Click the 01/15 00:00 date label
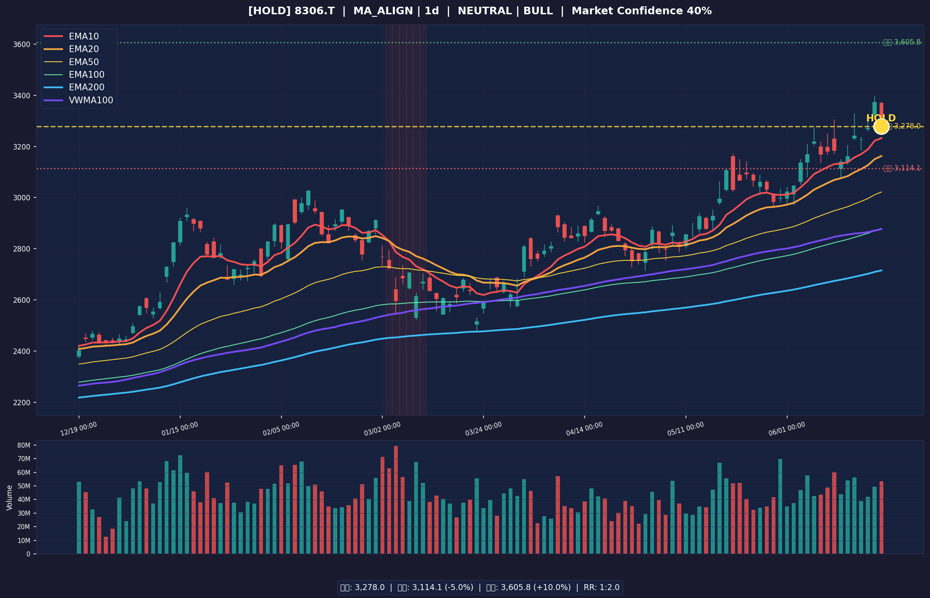Viewport: 930px width, 598px height. tap(180, 429)
